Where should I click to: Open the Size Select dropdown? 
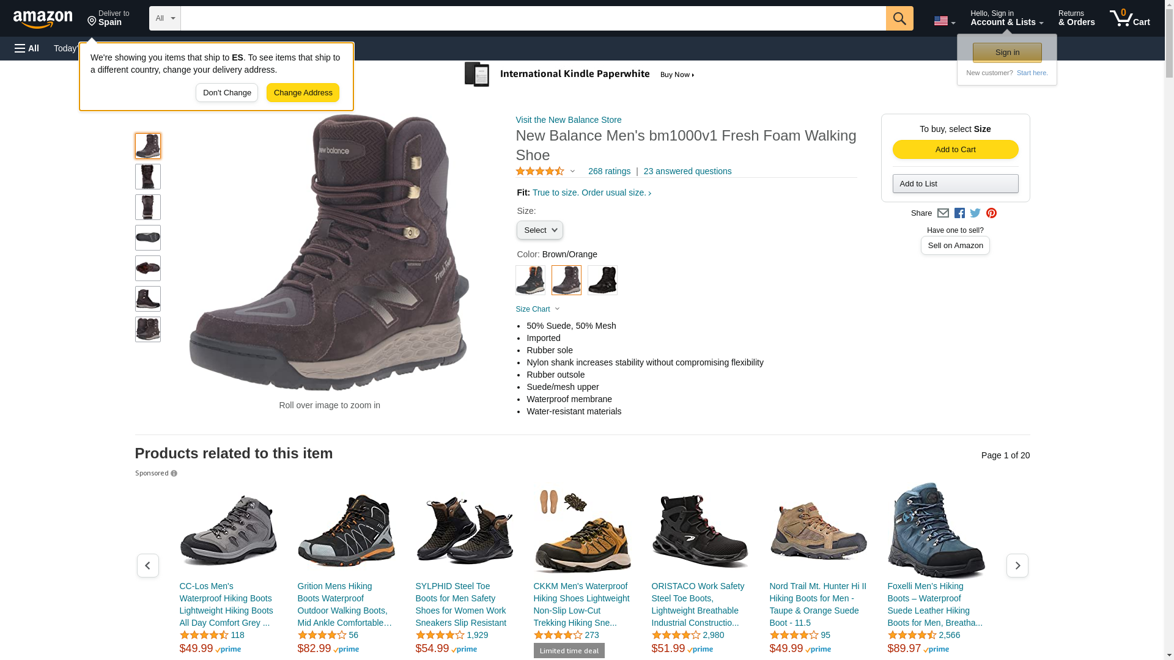point(539,230)
